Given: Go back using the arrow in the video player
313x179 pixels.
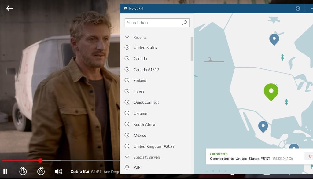Looking at the screenshot, I should point(9,8).
